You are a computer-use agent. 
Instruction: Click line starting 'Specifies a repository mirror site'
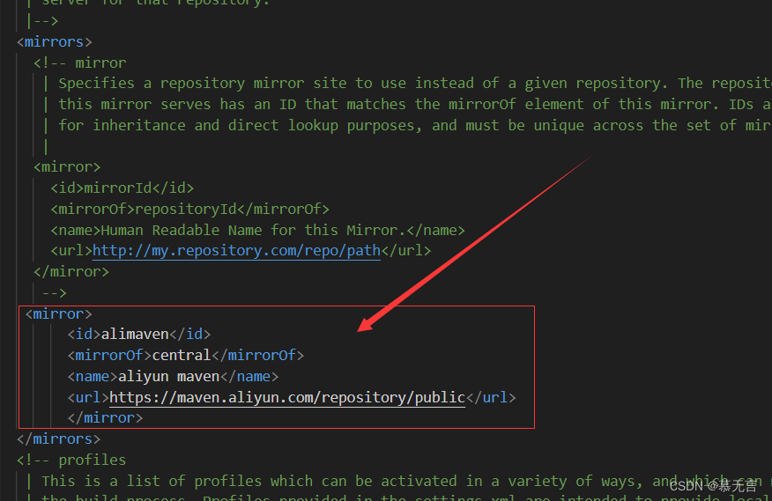pyautogui.click(x=415, y=83)
